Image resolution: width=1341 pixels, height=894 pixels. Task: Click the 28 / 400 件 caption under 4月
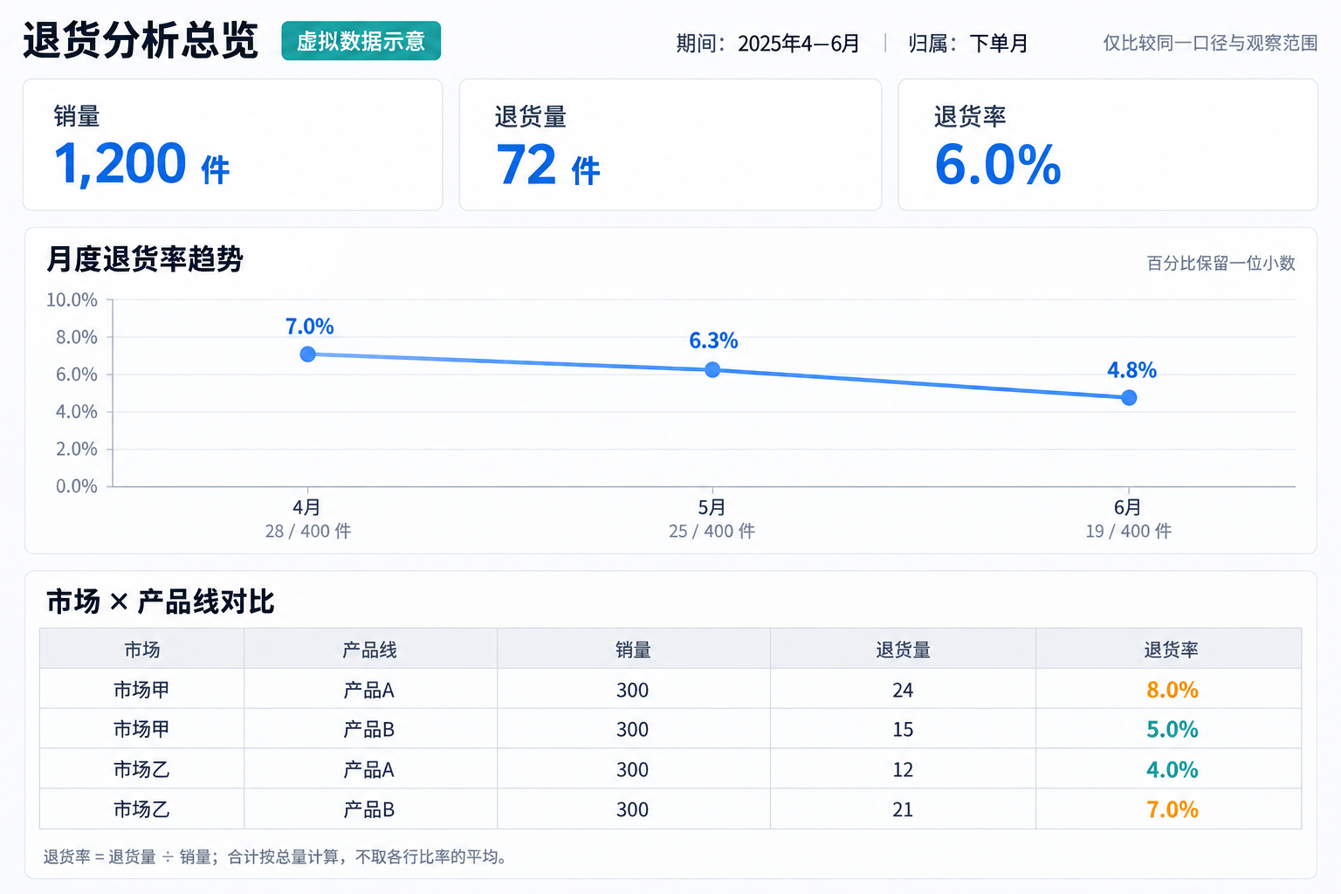coord(308,531)
